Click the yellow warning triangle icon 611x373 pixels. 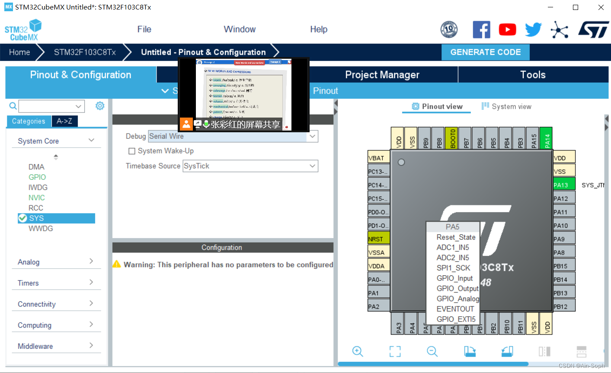(x=117, y=264)
